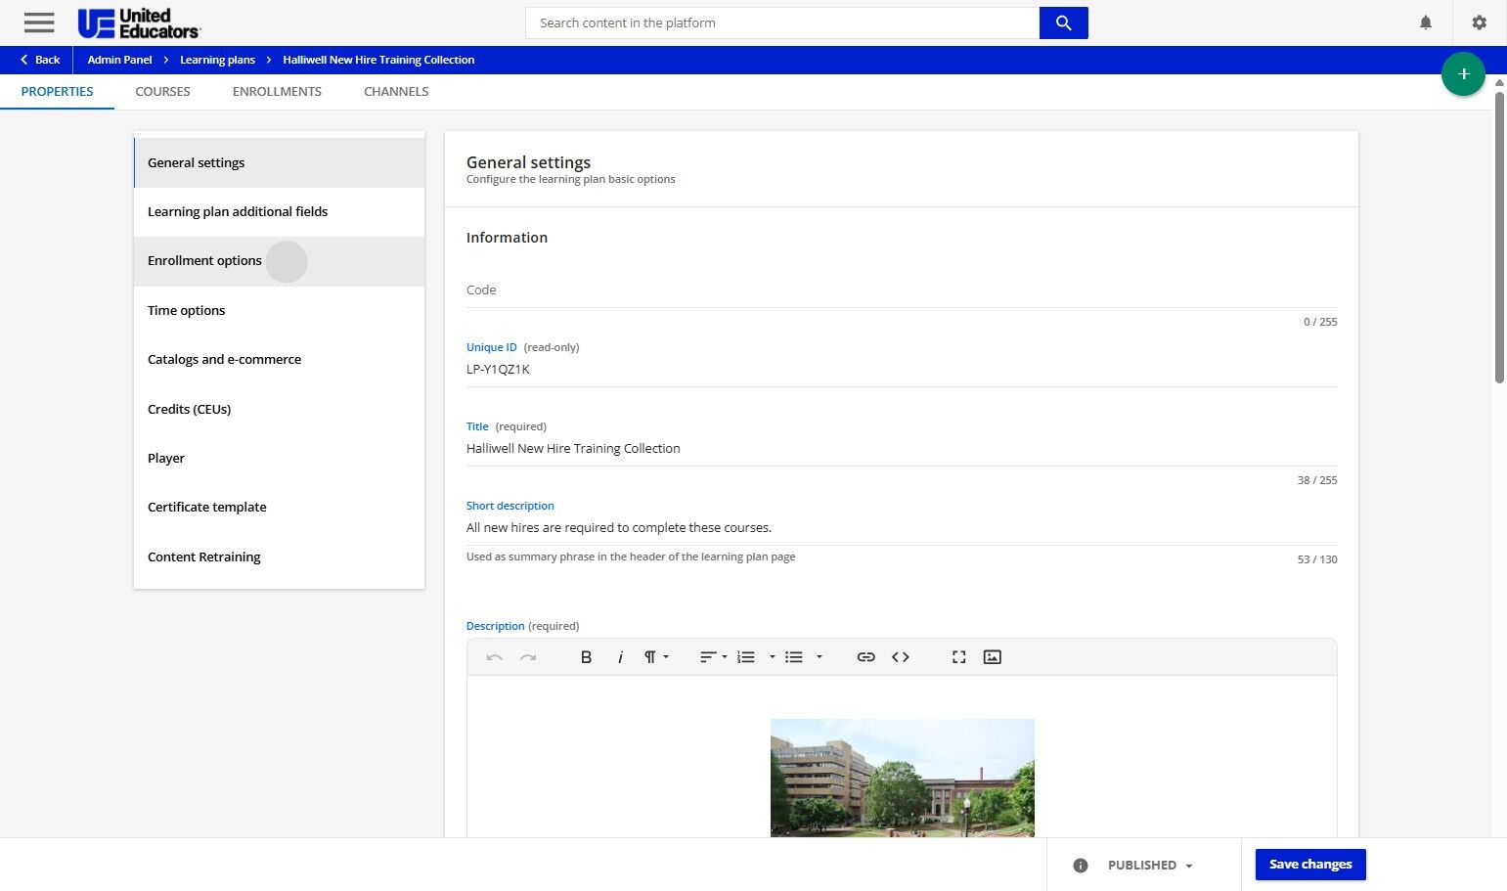Viewport: 1507px width, 891px height.
Task: Select the campus image in the description
Action: click(903, 778)
